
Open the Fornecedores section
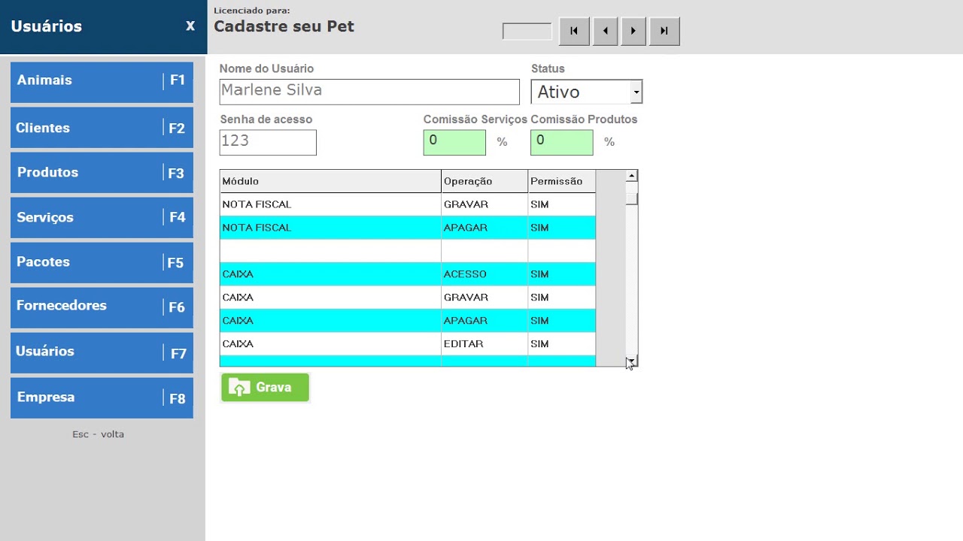pyautogui.click(x=102, y=307)
